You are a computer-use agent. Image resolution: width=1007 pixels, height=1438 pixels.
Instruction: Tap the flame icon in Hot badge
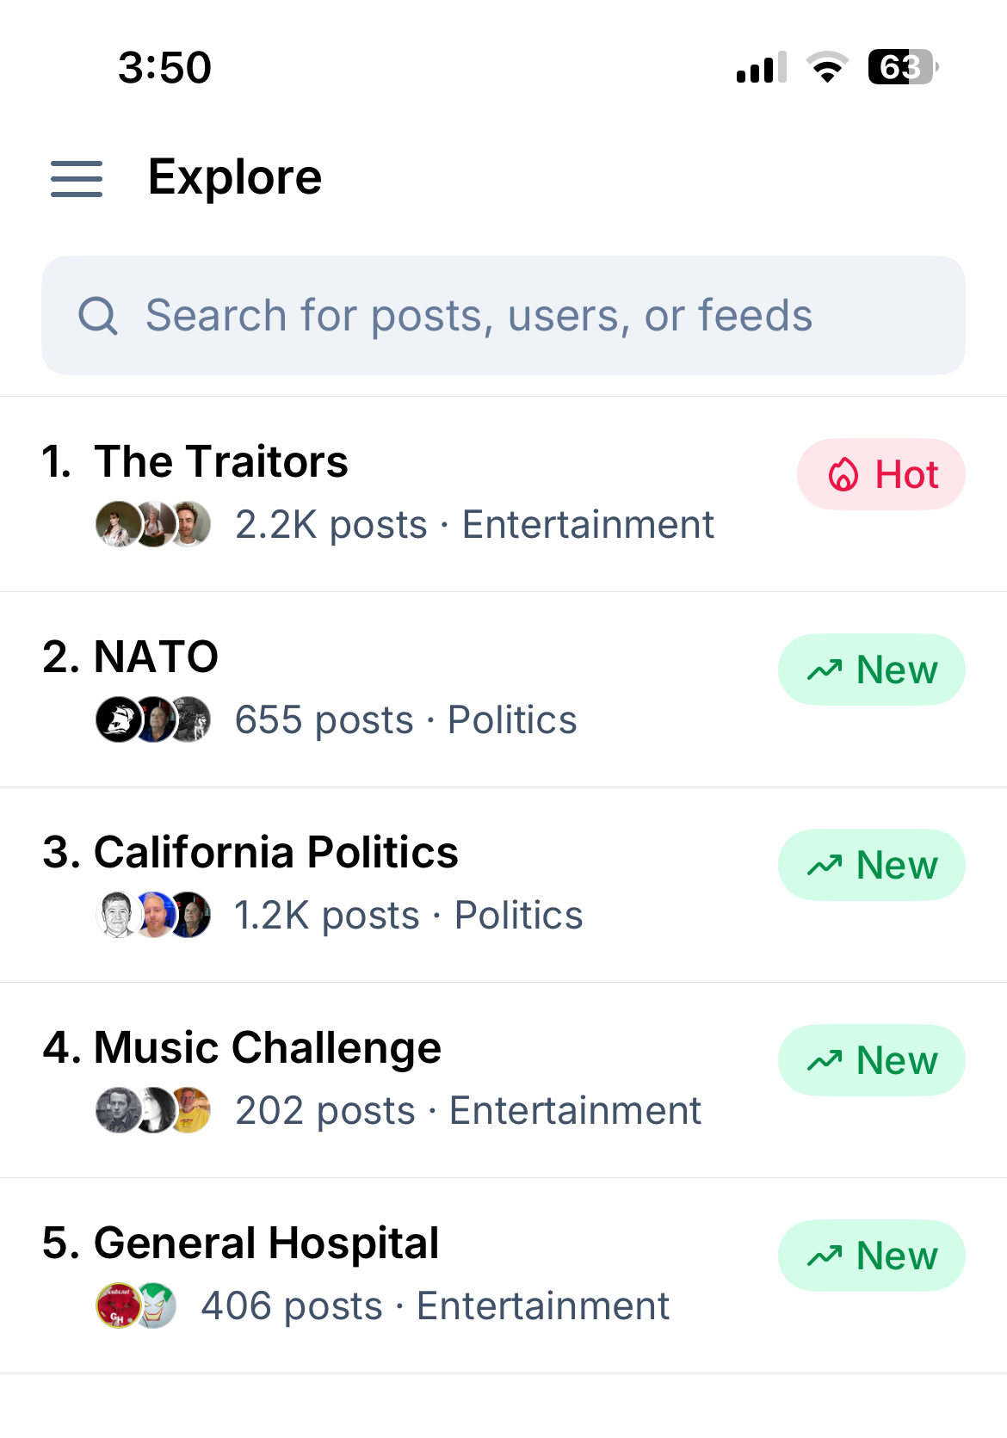843,475
